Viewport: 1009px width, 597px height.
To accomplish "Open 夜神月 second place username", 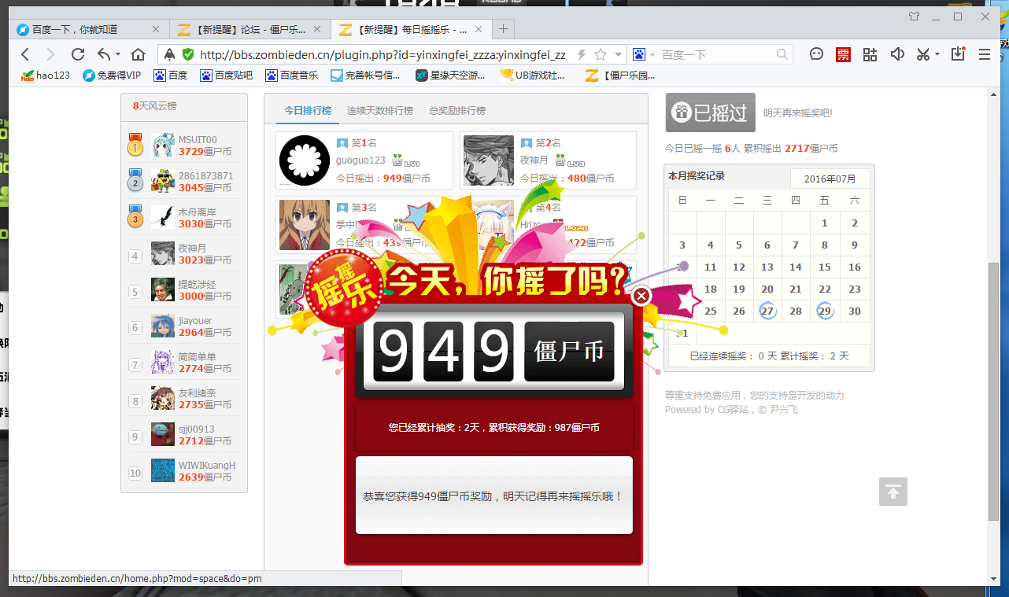I will (534, 160).
